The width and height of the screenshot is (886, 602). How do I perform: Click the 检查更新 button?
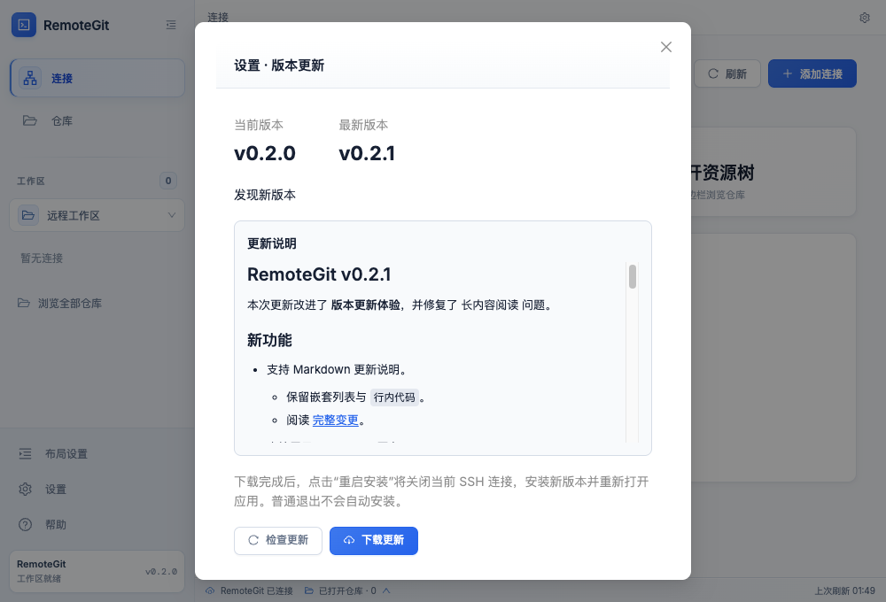coord(278,540)
